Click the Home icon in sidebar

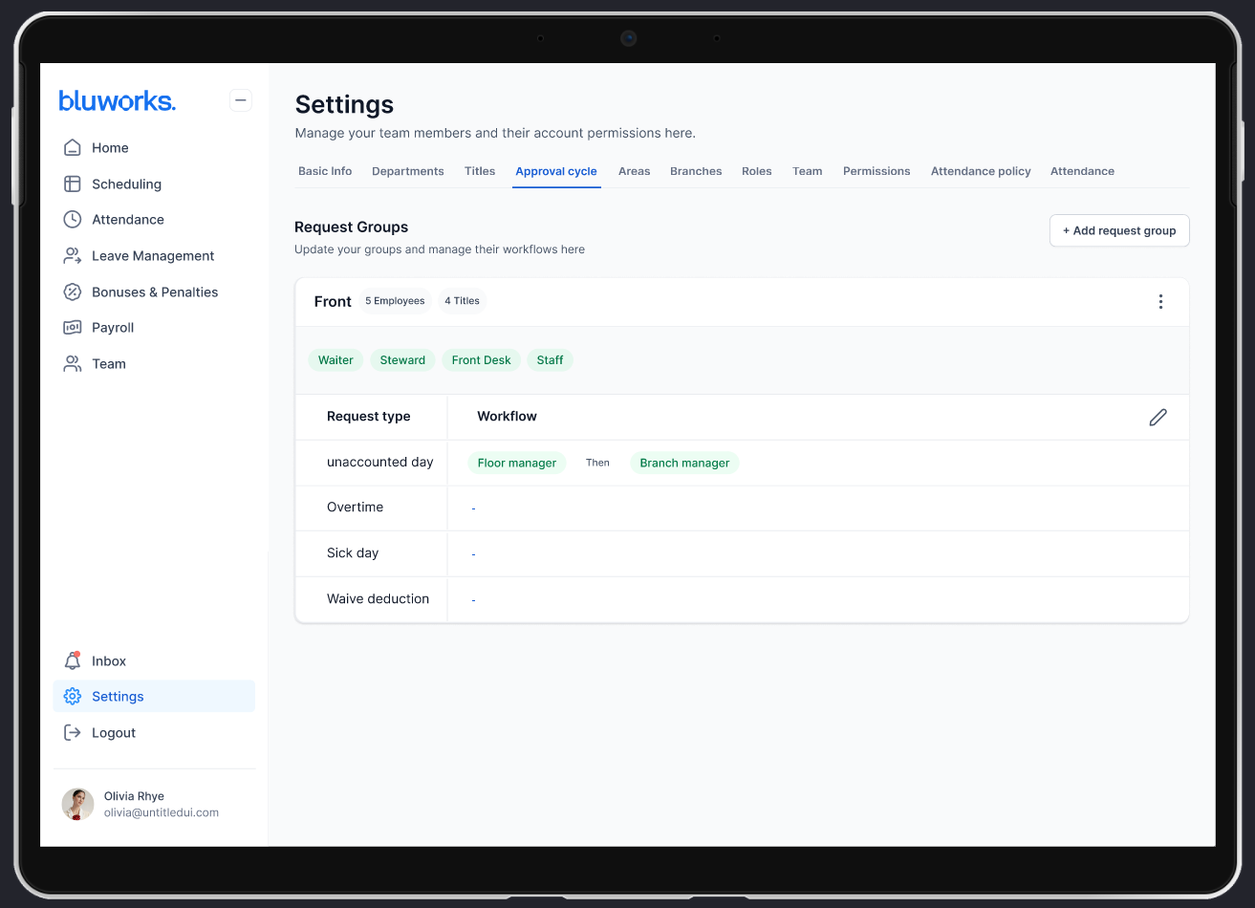point(72,148)
